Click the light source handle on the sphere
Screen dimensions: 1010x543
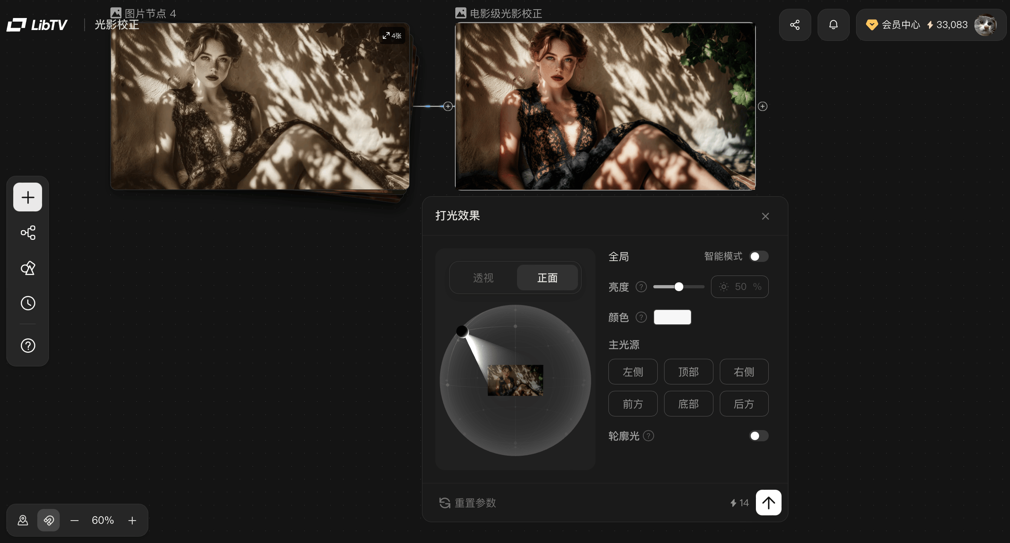click(x=462, y=331)
